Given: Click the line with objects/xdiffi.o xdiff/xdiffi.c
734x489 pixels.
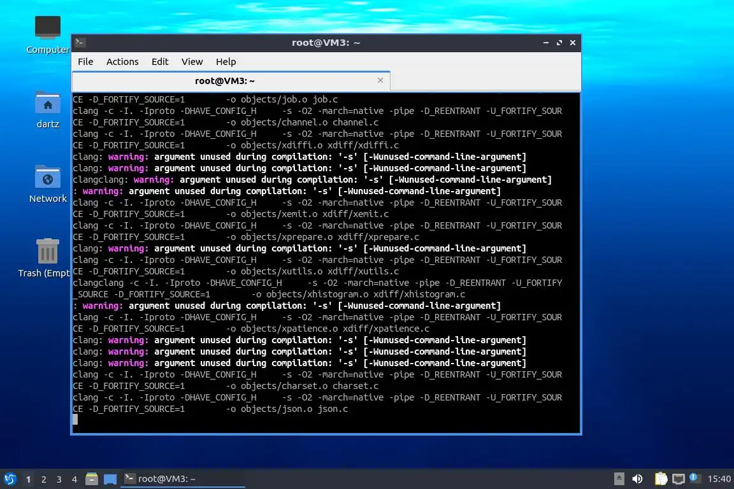Looking at the screenshot, I should [x=236, y=145].
